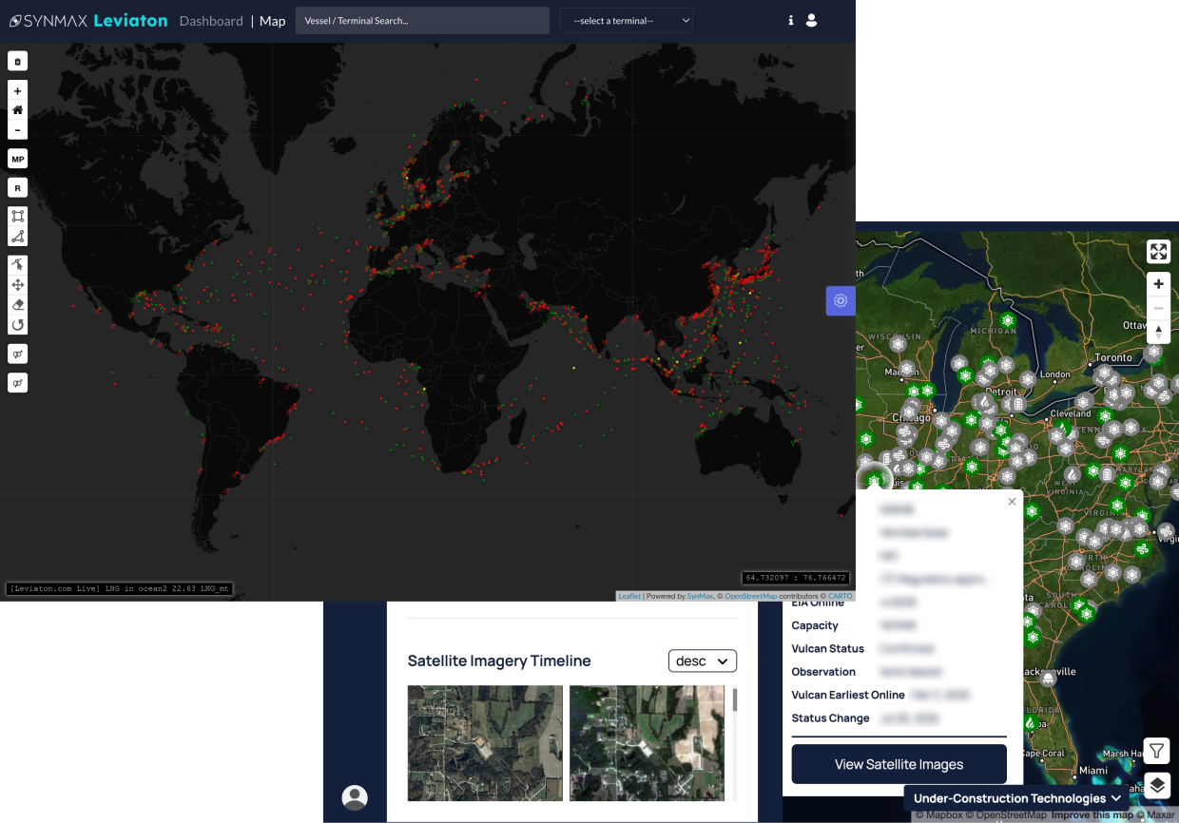
Task: Open the blue gear settings button
Action: [841, 300]
